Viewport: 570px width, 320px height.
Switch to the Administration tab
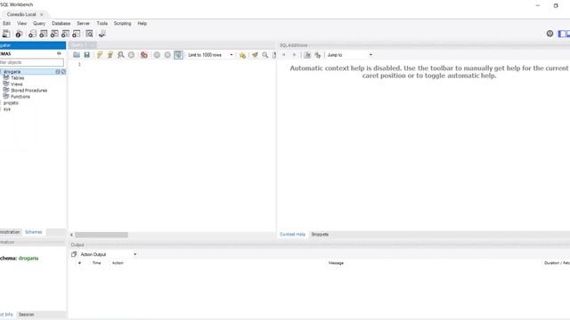pos(10,232)
